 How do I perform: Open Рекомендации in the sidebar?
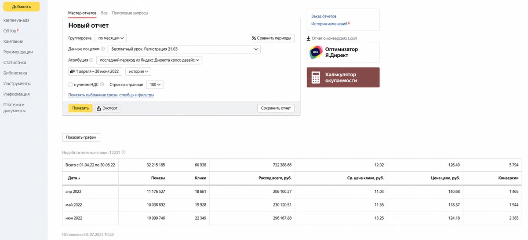point(18,52)
